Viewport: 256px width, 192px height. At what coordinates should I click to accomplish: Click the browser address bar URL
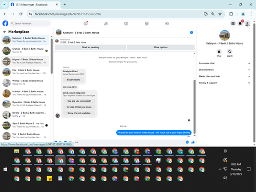click(68, 14)
